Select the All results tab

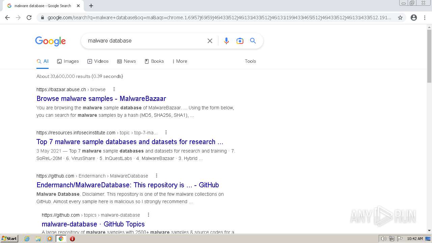pos(43,61)
